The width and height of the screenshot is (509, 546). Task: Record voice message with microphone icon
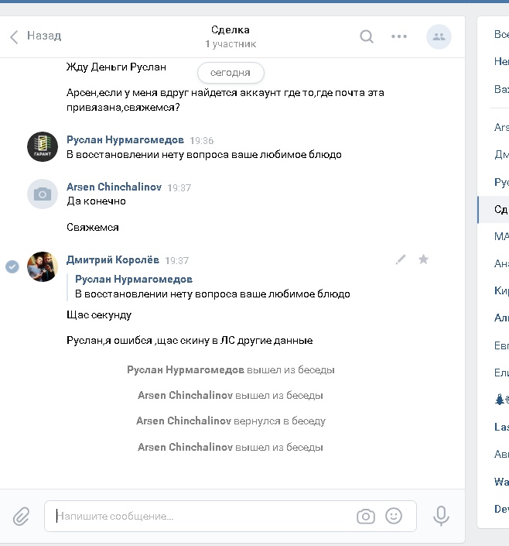441,516
